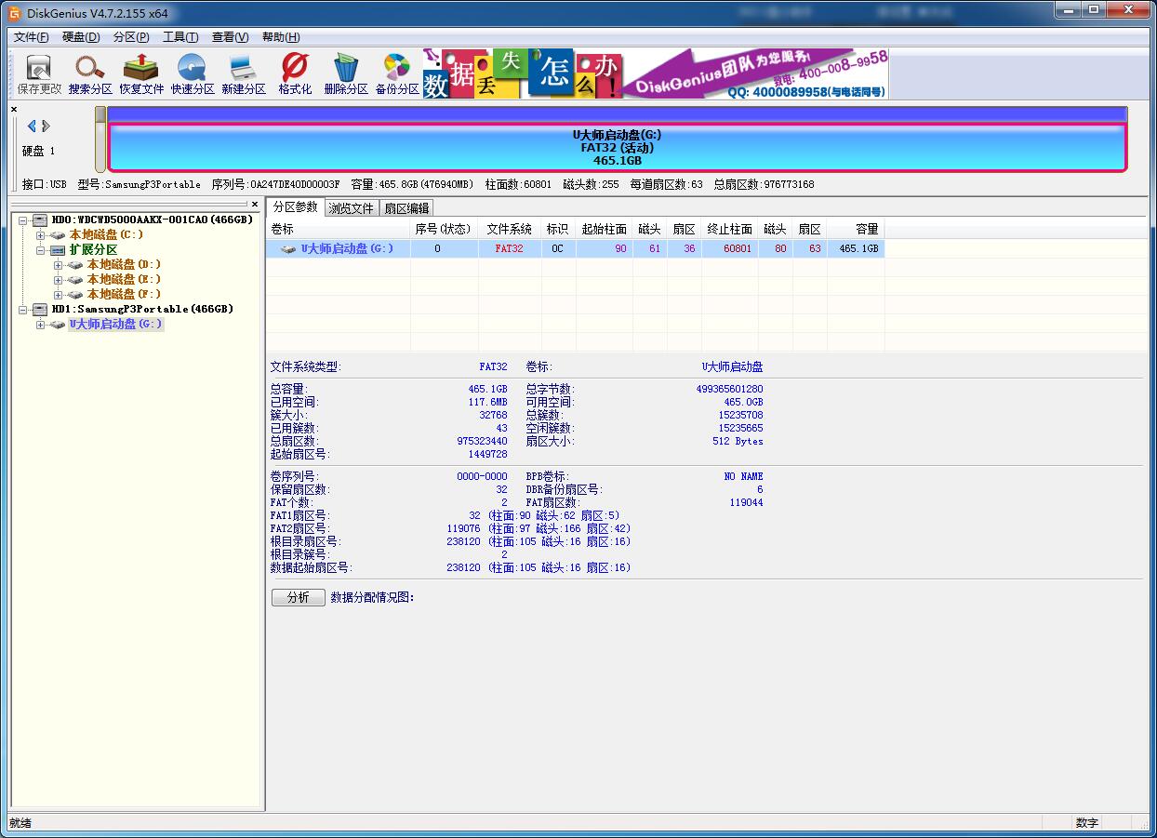The width and height of the screenshot is (1157, 838).
Task: Click the 终止柱面 column header
Action: (x=730, y=229)
